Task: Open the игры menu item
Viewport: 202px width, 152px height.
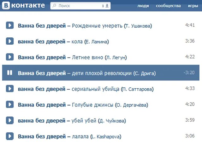Action: click(x=193, y=6)
